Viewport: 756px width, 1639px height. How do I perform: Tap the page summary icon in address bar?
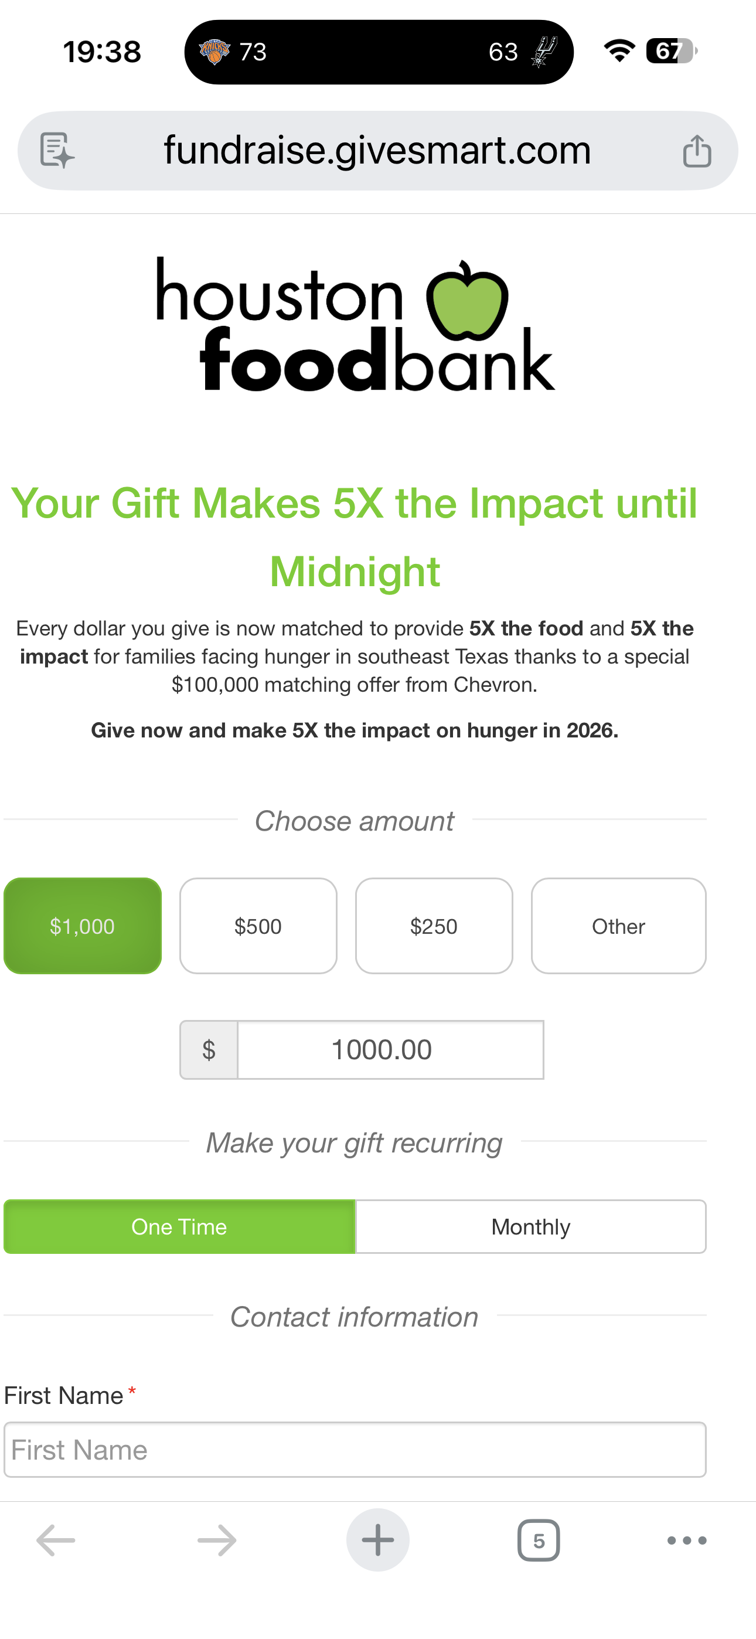tap(57, 151)
